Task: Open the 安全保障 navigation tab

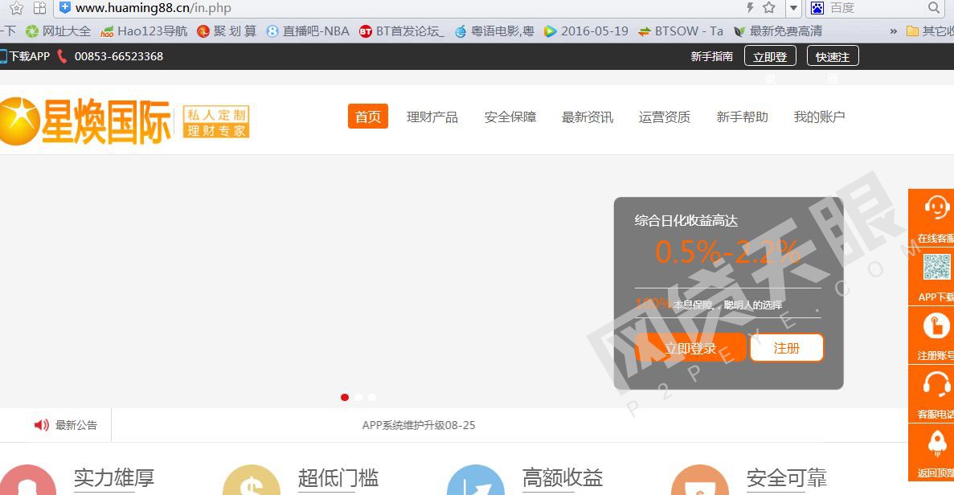Action: click(x=510, y=117)
